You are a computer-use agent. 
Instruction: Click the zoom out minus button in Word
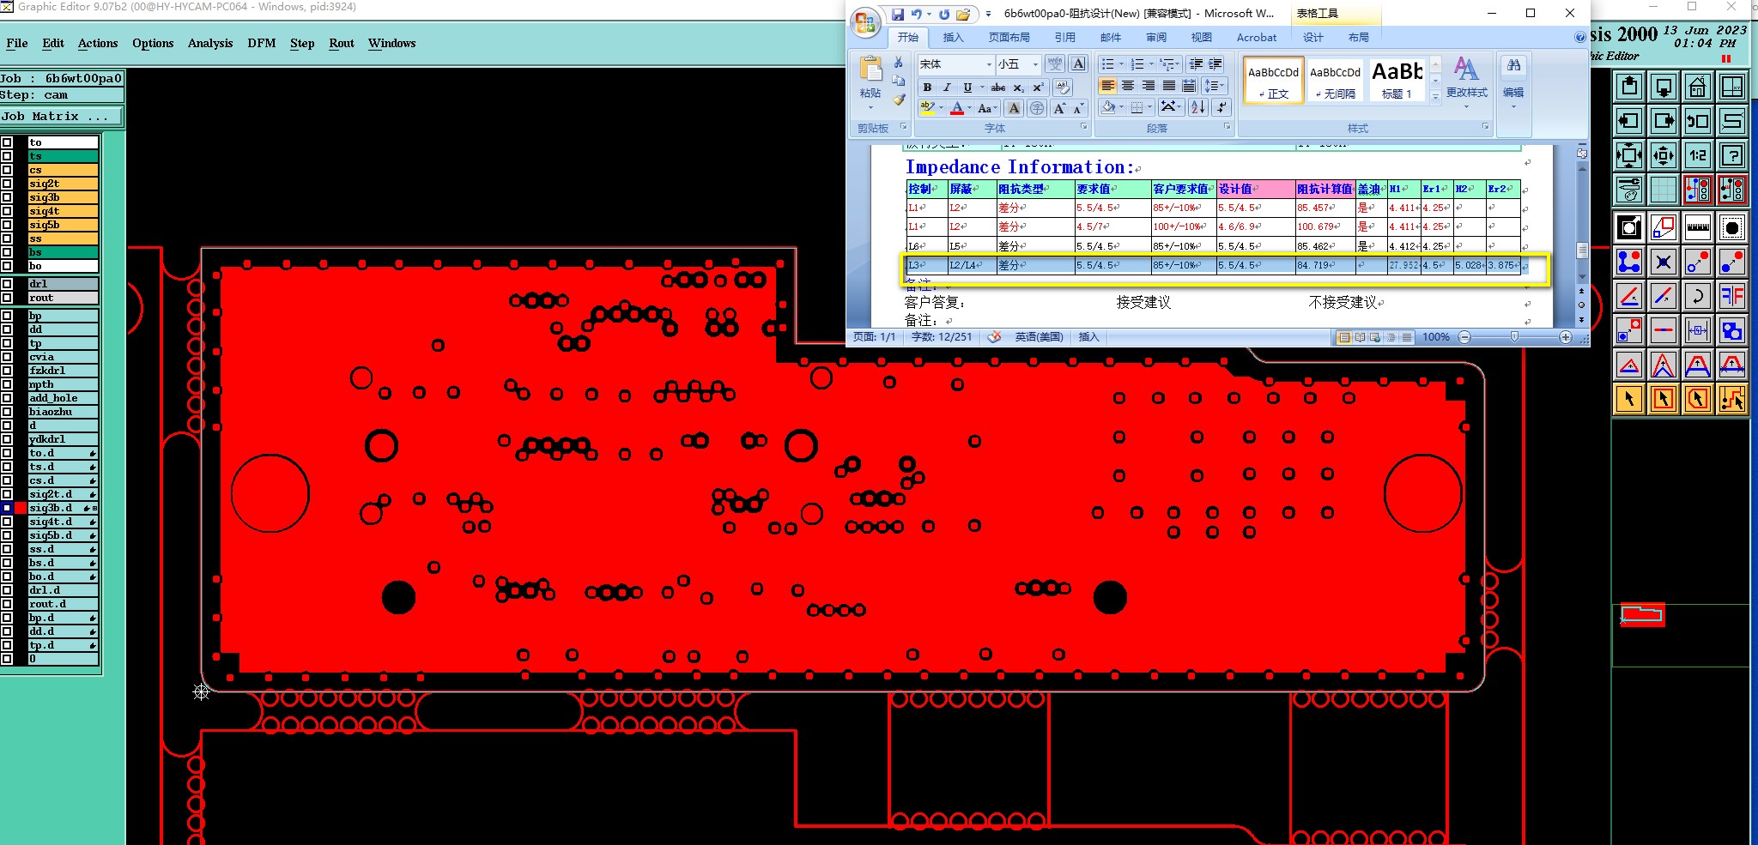[1464, 337]
